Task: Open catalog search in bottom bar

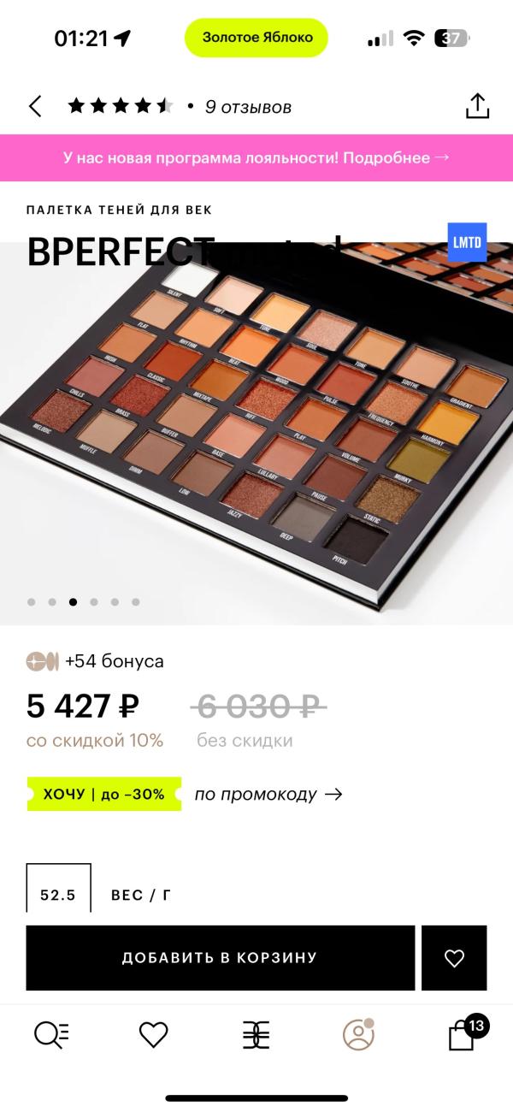Action: (51, 1035)
